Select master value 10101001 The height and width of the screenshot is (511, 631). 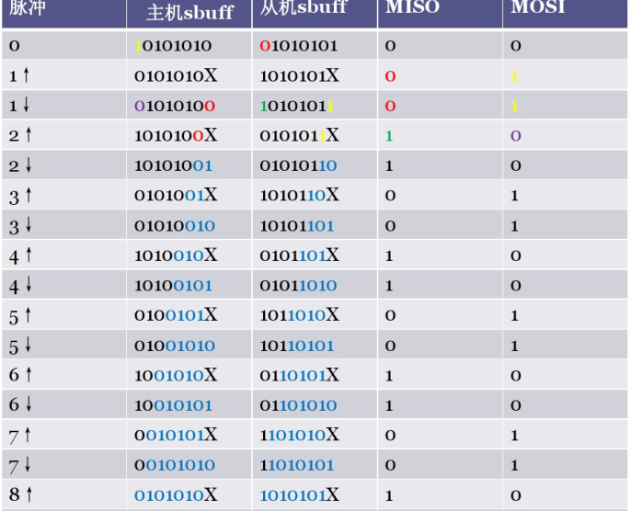(x=173, y=165)
